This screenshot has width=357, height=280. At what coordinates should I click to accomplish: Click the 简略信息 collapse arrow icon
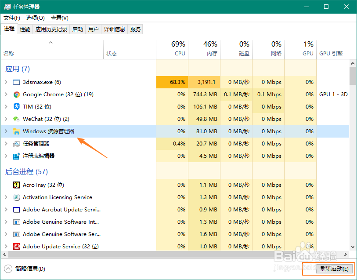8,269
